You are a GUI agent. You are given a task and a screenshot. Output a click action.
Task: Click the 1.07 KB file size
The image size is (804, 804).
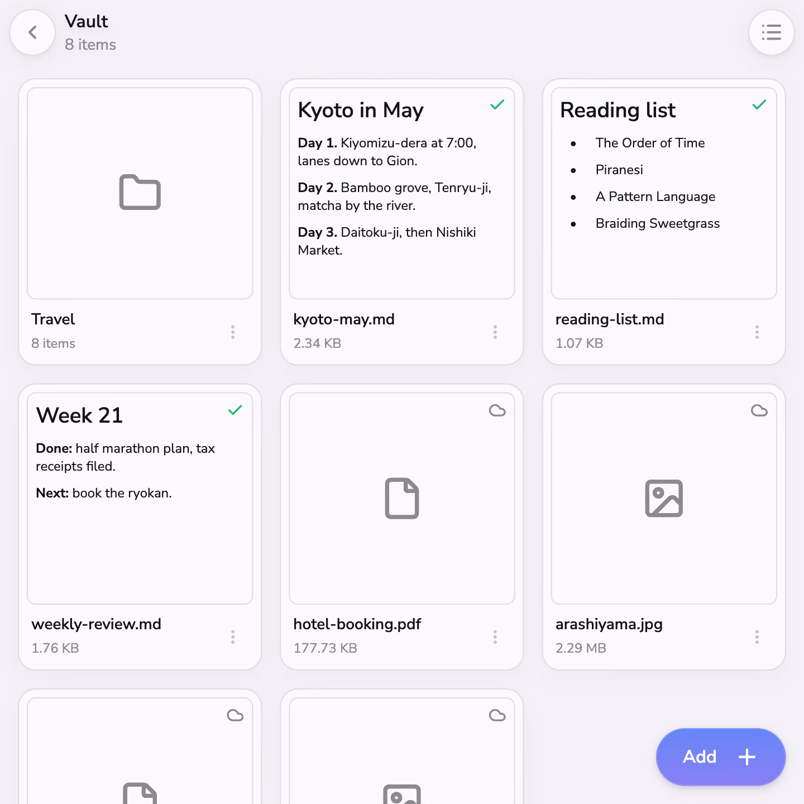(579, 343)
